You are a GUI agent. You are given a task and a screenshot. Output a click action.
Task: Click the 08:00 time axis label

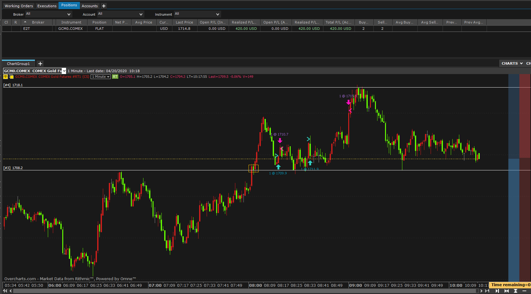point(255,285)
